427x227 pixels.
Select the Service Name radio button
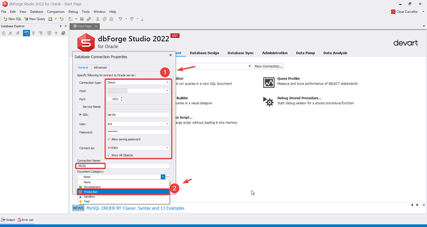(80, 107)
